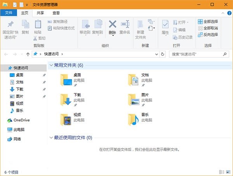This screenshot has width=233, height=176.
Task: Click the 剪切 scissors icon
Action: coord(35,38)
